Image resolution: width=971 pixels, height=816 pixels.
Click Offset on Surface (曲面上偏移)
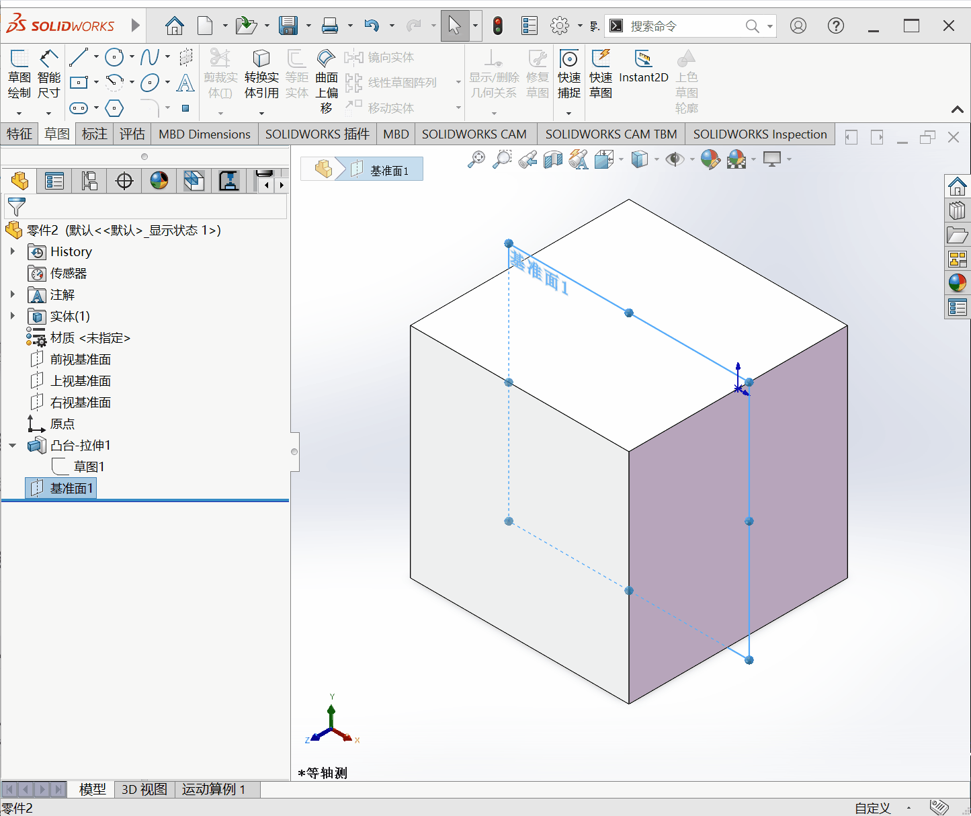click(327, 81)
